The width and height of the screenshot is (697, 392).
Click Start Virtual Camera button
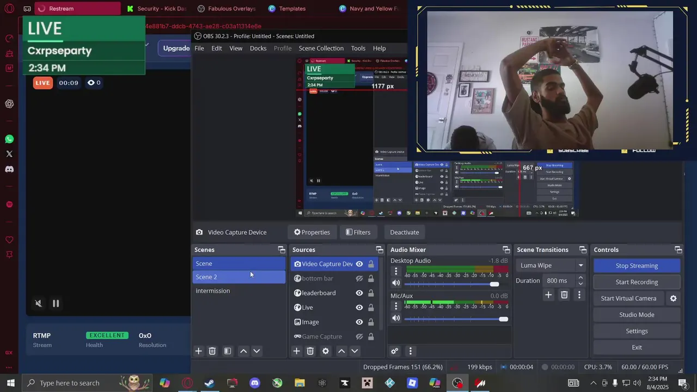tap(628, 298)
